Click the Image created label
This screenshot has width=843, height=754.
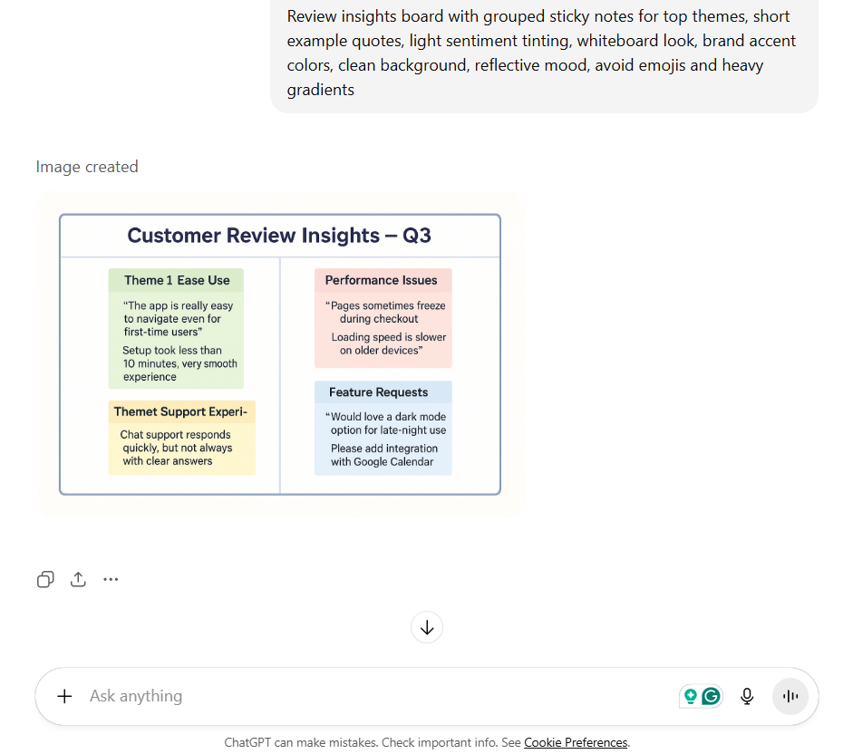[x=87, y=167]
